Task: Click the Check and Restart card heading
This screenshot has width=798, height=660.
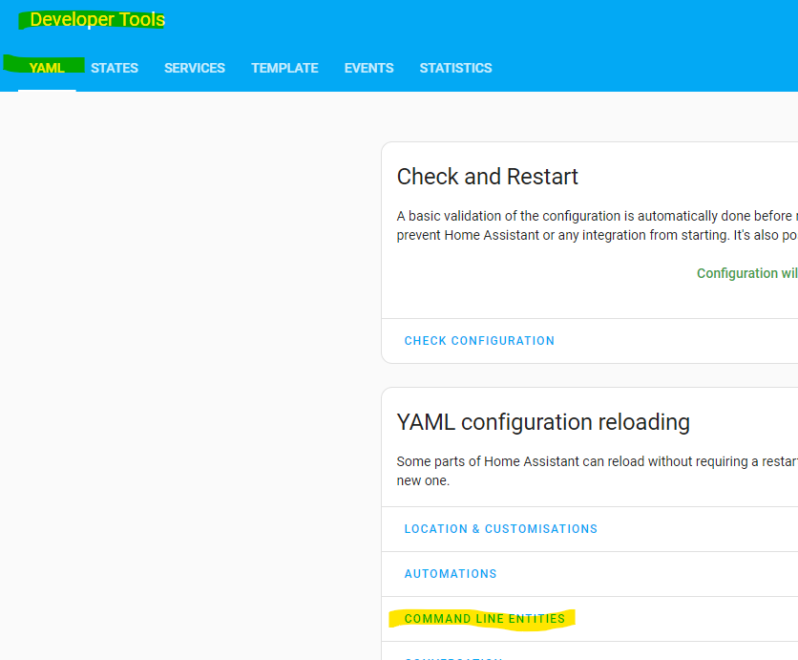Action: [x=488, y=177]
